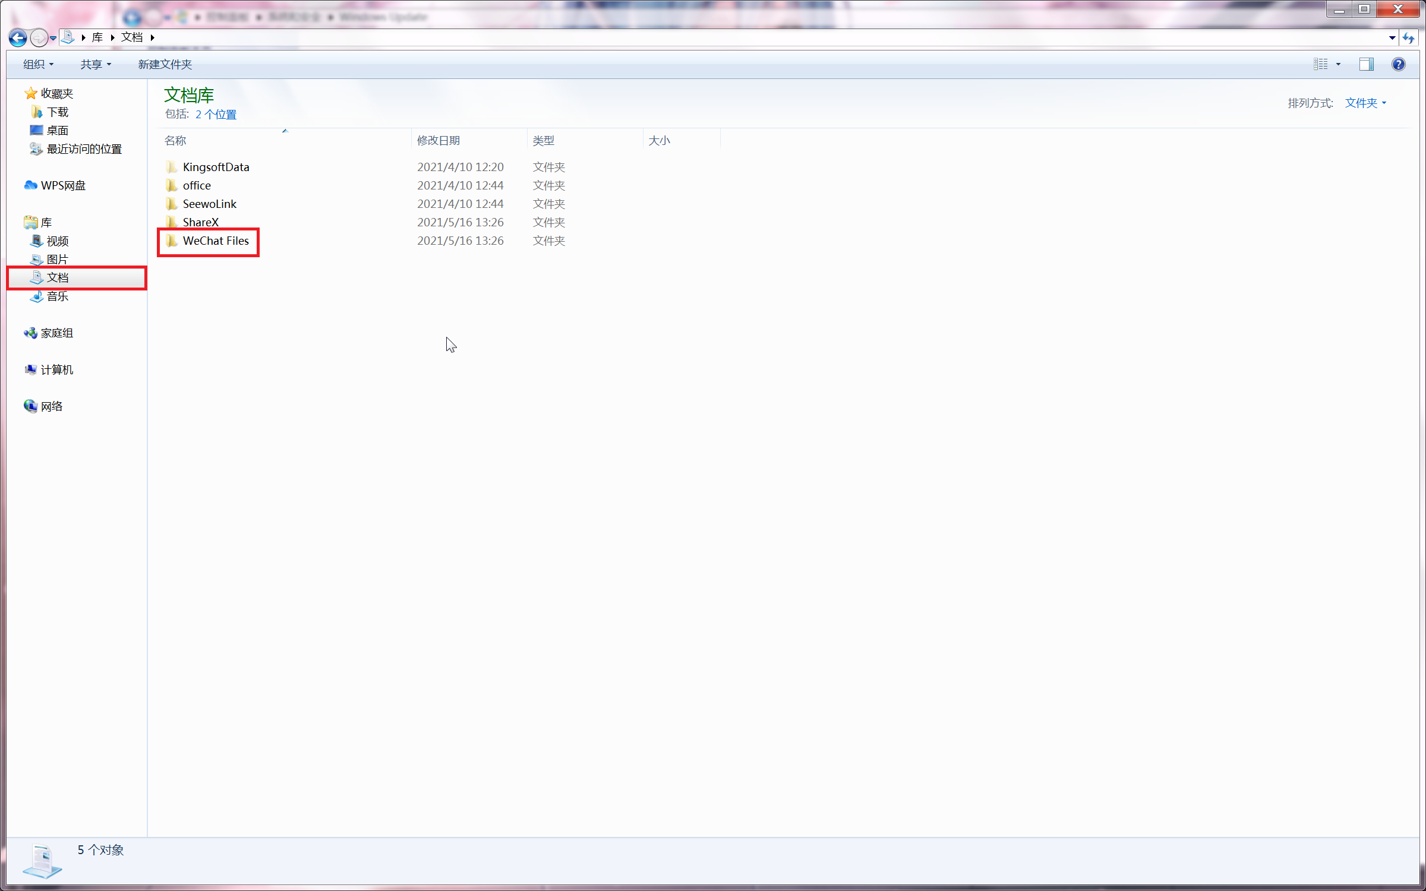The width and height of the screenshot is (1426, 891).
Task: Click the refresh icon beside address bar
Action: (1408, 38)
